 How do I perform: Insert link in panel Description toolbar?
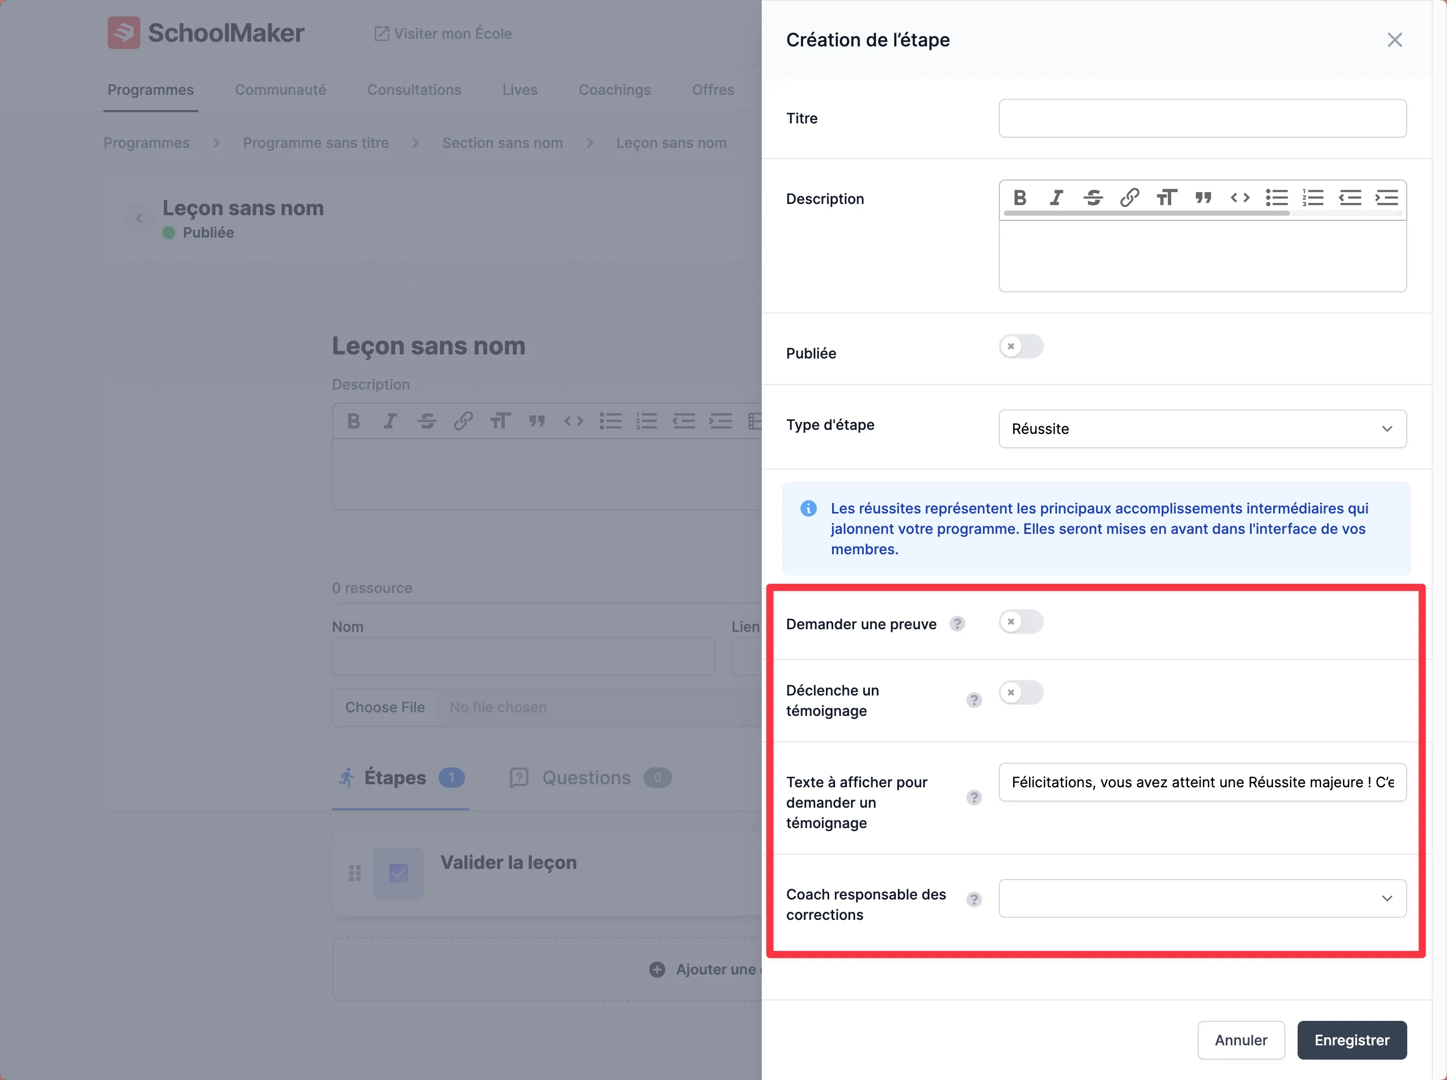[1129, 197]
